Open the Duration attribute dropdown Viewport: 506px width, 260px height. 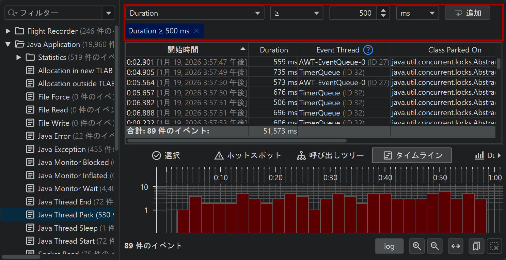click(x=195, y=13)
